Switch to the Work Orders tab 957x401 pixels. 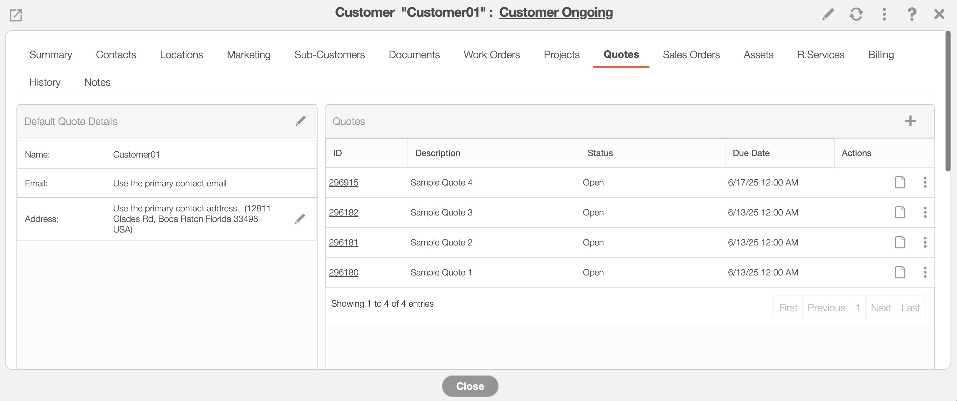[x=491, y=55]
